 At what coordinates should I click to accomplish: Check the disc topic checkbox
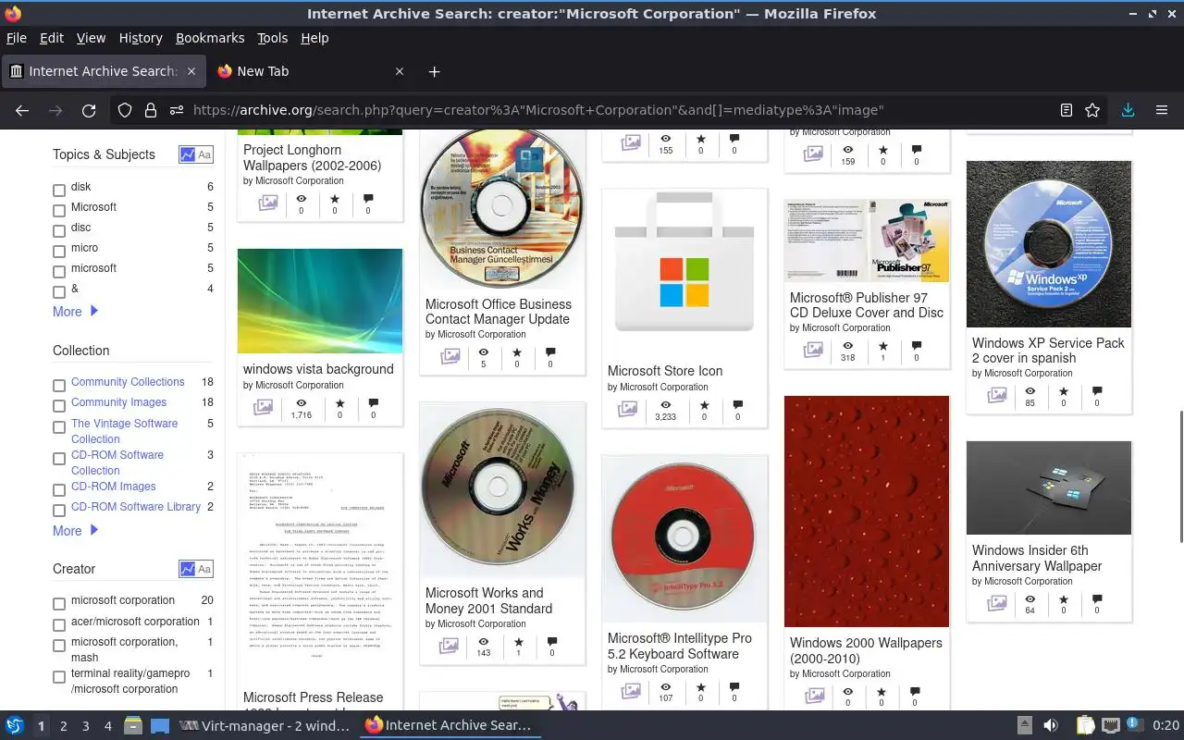tap(59, 231)
